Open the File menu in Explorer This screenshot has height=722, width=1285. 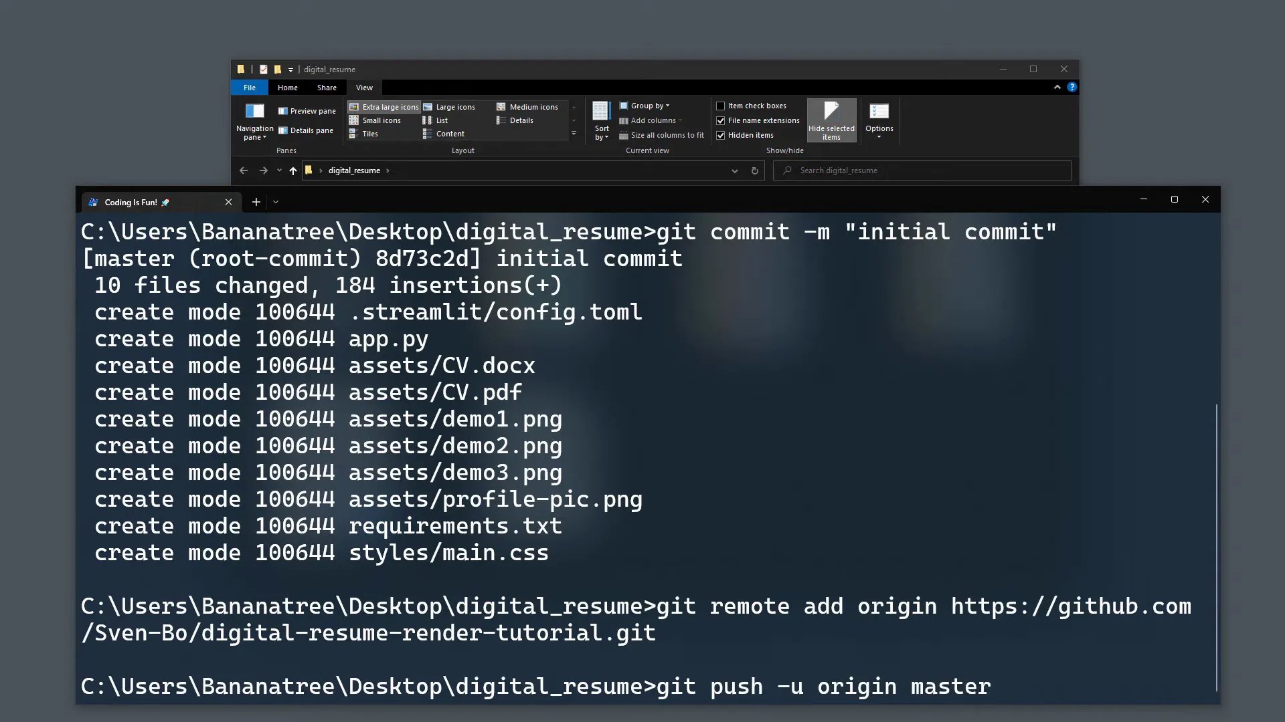[x=249, y=88]
